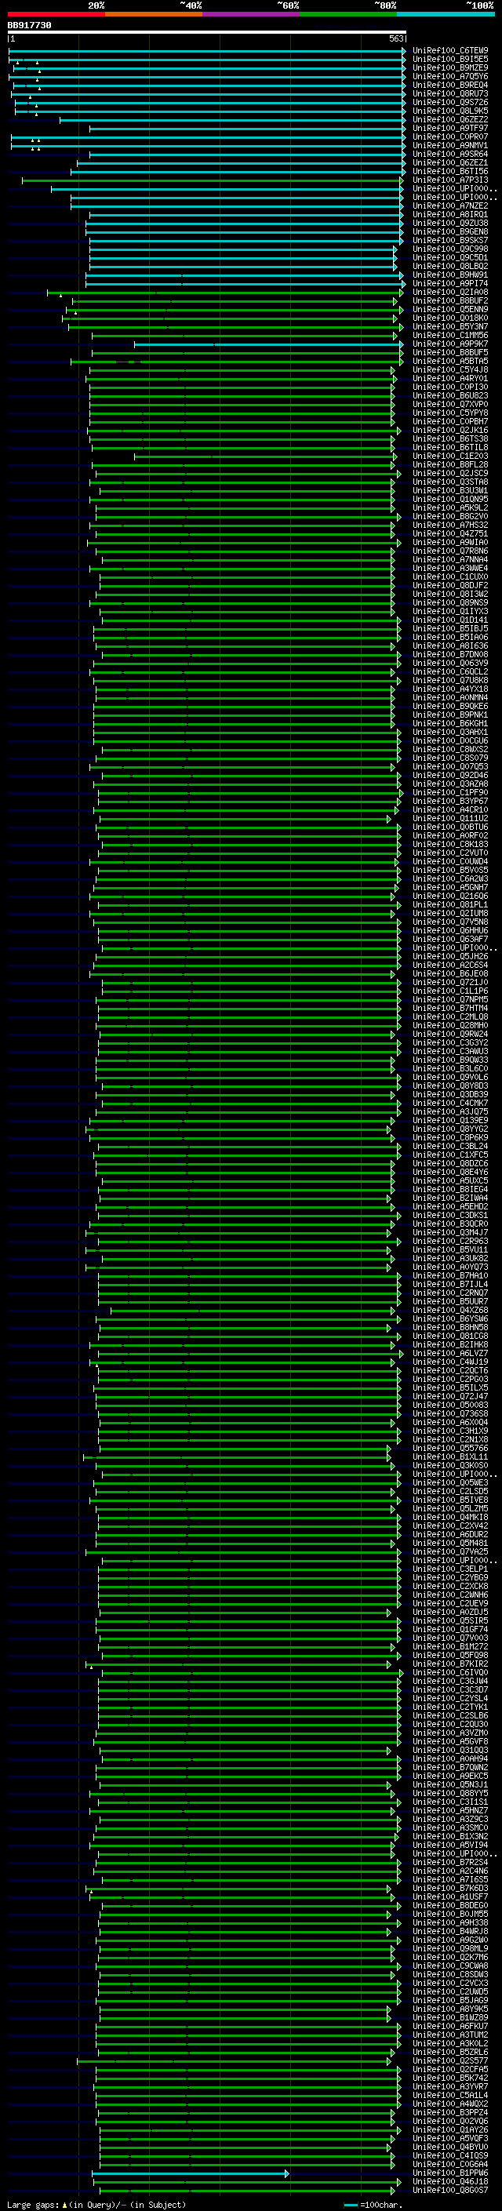This screenshot has width=502, height=2211.
Task: Open hit UniRef100_C6TEW9
Action: coord(450,51)
